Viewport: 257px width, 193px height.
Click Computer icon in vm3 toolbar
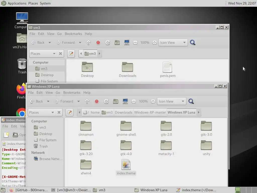click(127, 42)
